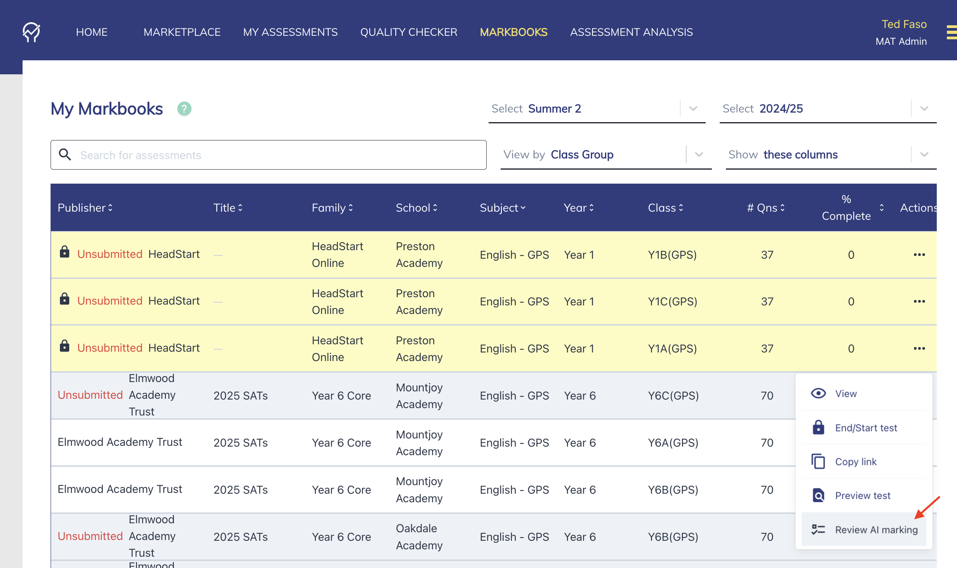Choose Preview test from the actions menu
The width and height of the screenshot is (957, 568).
[864, 495]
